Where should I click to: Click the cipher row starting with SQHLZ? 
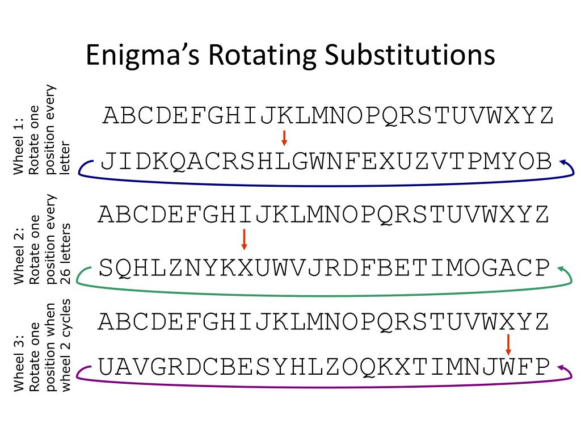324,268
